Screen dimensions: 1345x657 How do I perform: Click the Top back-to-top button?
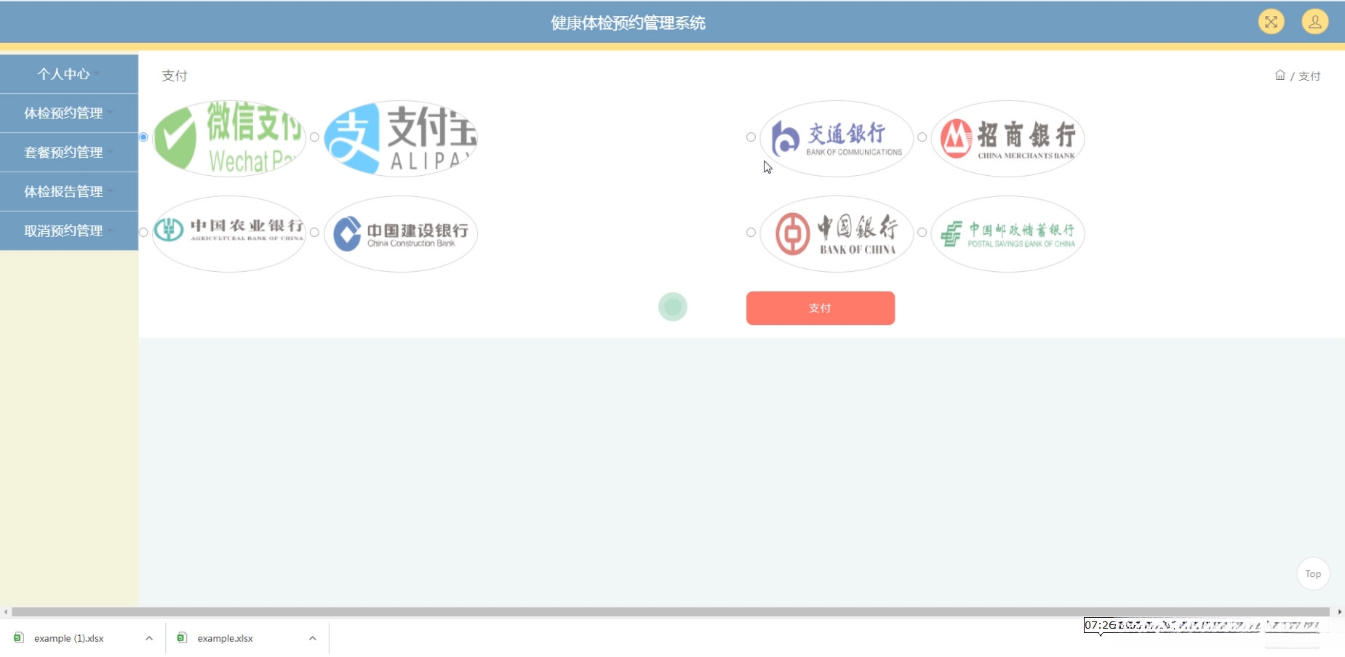[x=1313, y=574]
